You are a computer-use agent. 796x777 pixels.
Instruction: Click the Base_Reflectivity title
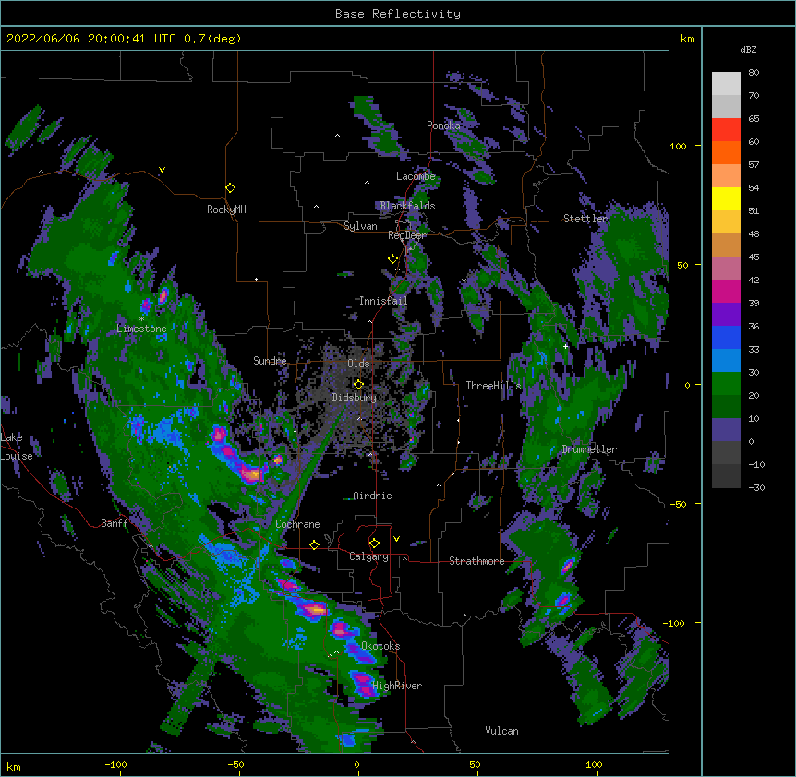[x=398, y=14]
